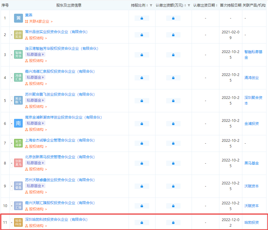The height and width of the screenshot is (230, 268).
Task: Open 哈勃投资 related institution link
Action: click(252, 223)
